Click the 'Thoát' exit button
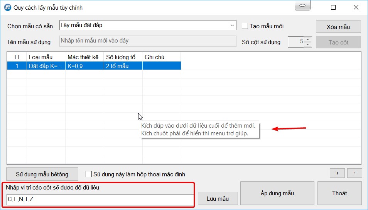This screenshot has height=210, width=368. 339,193
